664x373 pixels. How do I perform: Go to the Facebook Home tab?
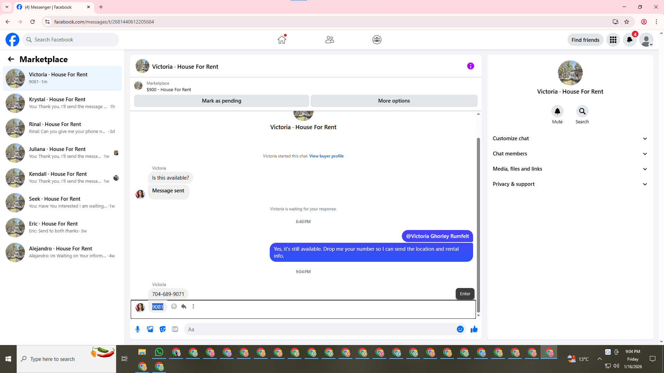click(282, 40)
